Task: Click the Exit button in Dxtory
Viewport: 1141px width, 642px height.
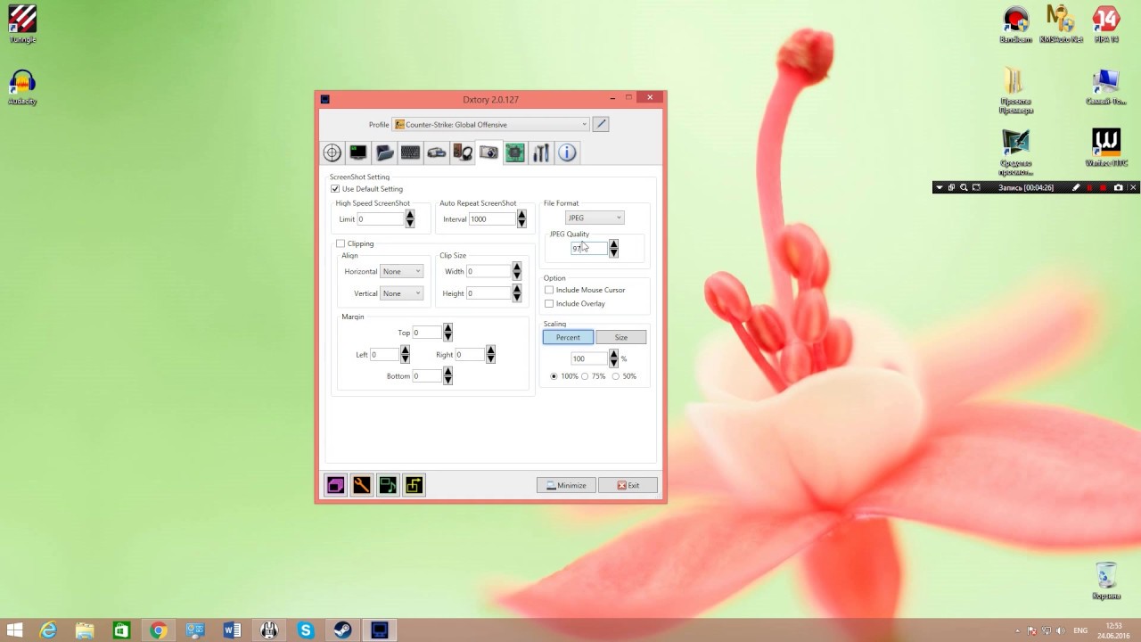Action: click(x=628, y=485)
